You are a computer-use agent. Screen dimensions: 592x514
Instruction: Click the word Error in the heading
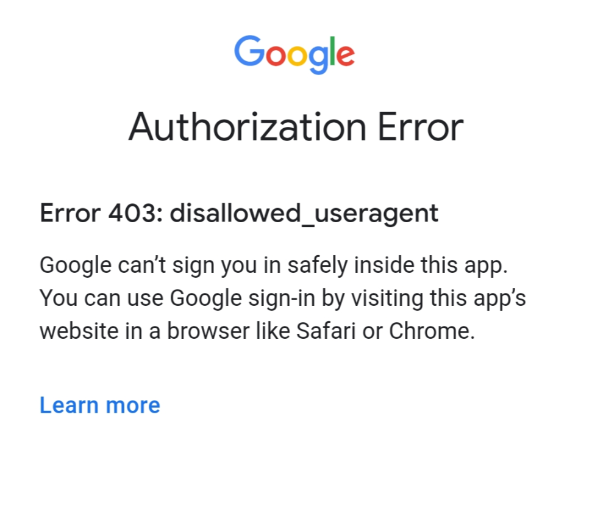click(x=420, y=127)
